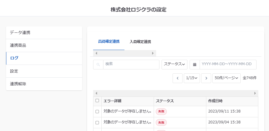Toggle the select-all checkbox in table header
Image resolution: width=269 pixels, height=131 pixels.
(97, 101)
